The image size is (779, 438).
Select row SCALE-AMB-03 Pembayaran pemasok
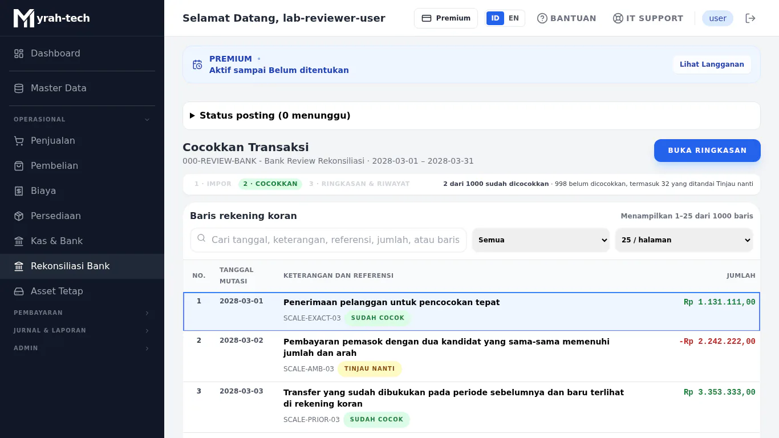click(x=472, y=356)
